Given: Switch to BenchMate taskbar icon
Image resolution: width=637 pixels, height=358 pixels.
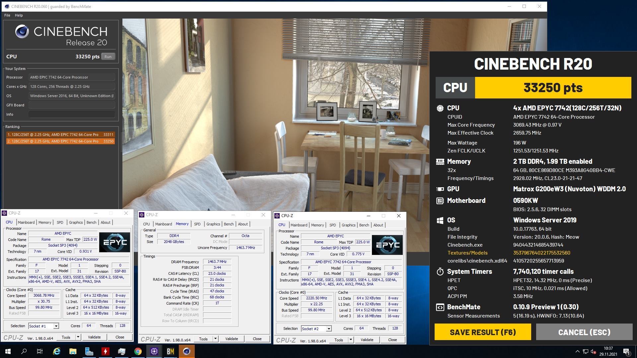Looking at the screenshot, I should click(171, 351).
